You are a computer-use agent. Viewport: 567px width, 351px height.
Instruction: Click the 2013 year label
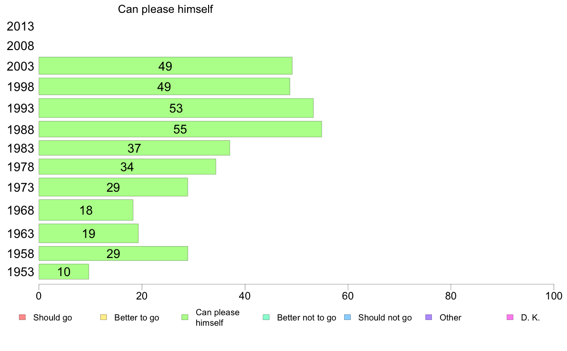tap(20, 26)
